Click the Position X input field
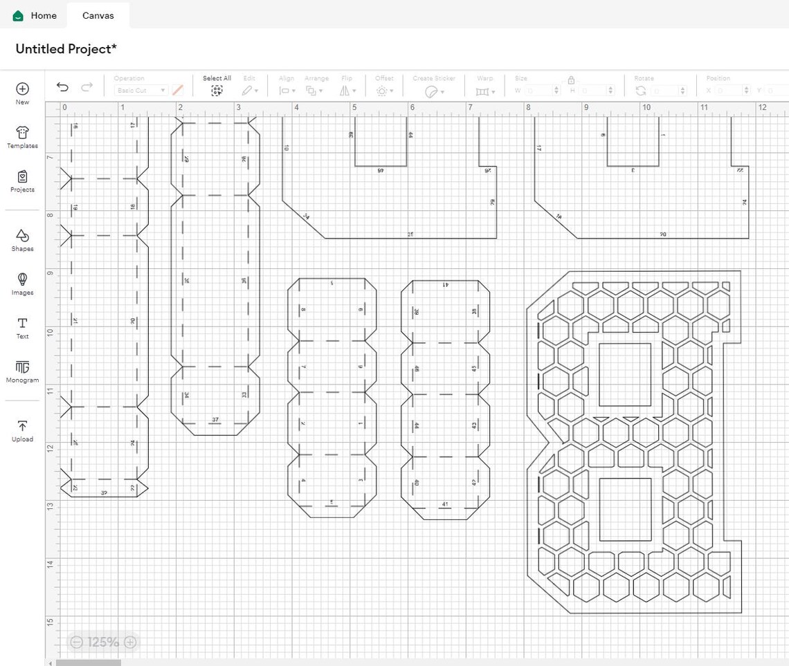 pyautogui.click(x=728, y=91)
